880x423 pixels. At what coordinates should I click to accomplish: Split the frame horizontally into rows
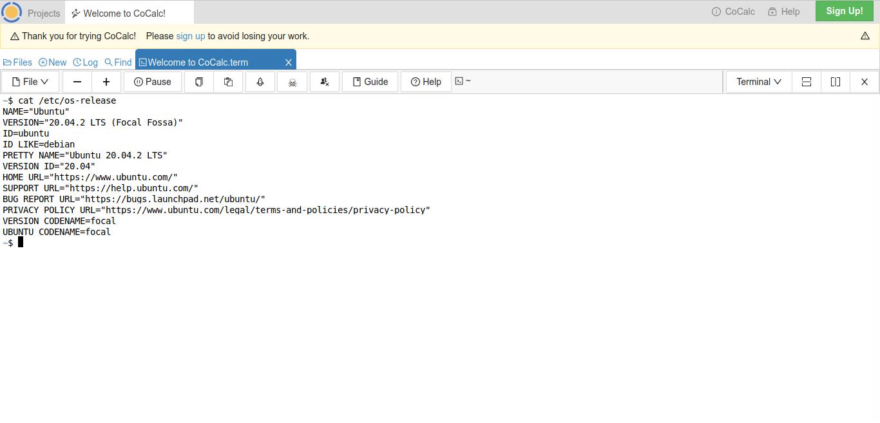click(806, 82)
